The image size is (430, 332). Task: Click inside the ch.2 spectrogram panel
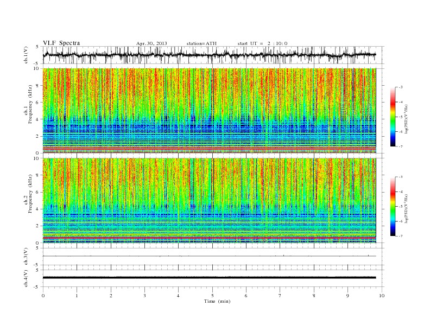click(209, 201)
